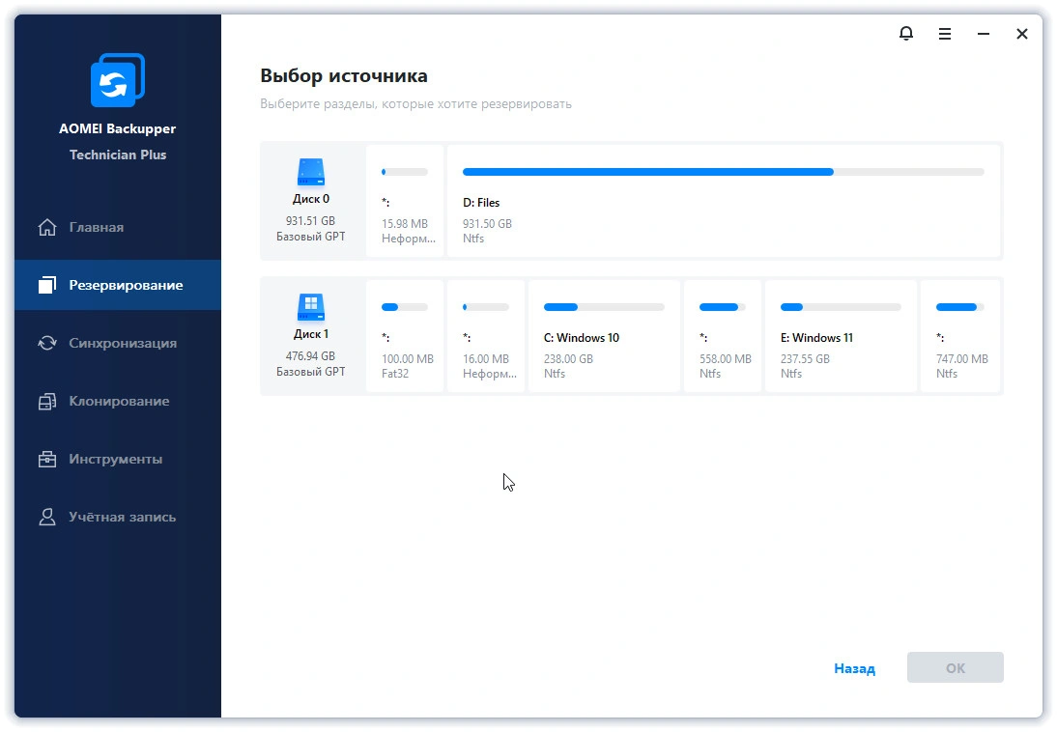Select the C: Windows 10 partition
The image size is (1057, 732).
(x=604, y=337)
